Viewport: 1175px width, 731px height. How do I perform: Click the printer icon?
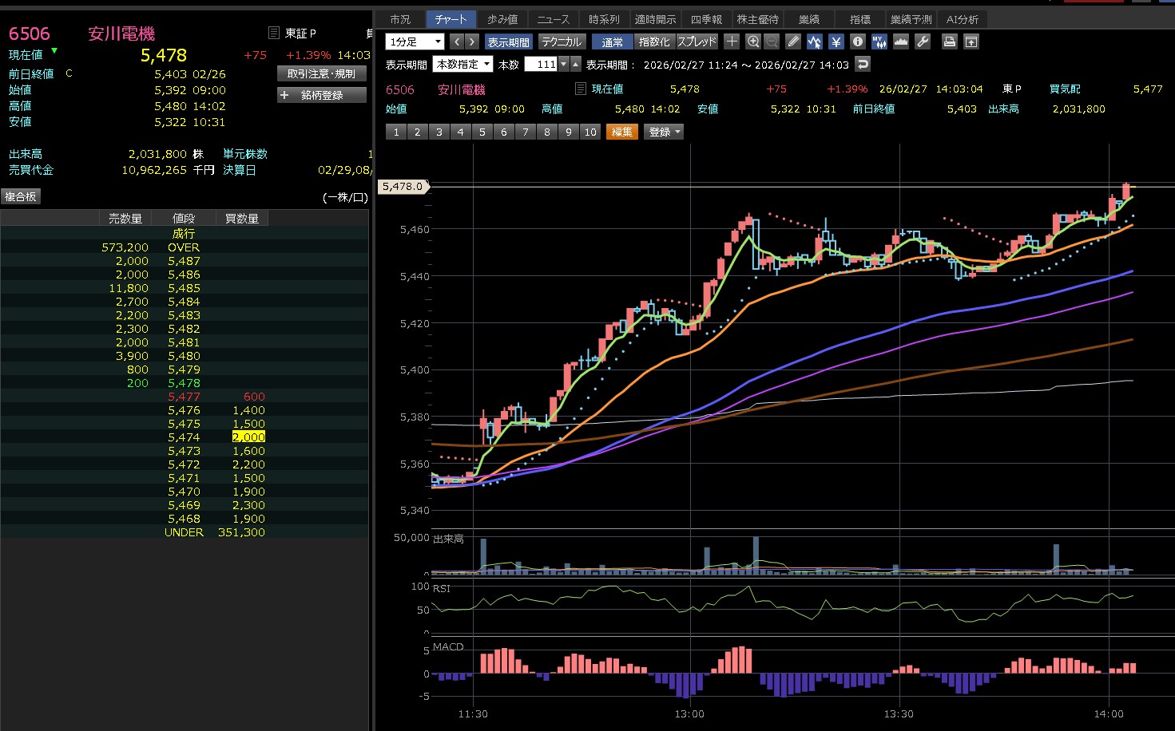949,41
